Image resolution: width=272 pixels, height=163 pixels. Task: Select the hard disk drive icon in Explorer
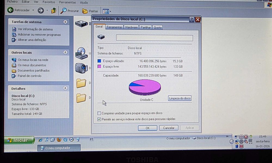pyautogui.click(x=81, y=23)
